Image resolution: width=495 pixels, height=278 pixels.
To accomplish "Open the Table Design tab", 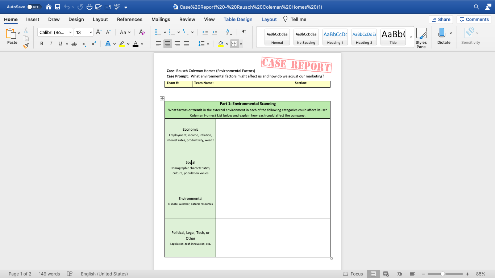I will point(238,20).
